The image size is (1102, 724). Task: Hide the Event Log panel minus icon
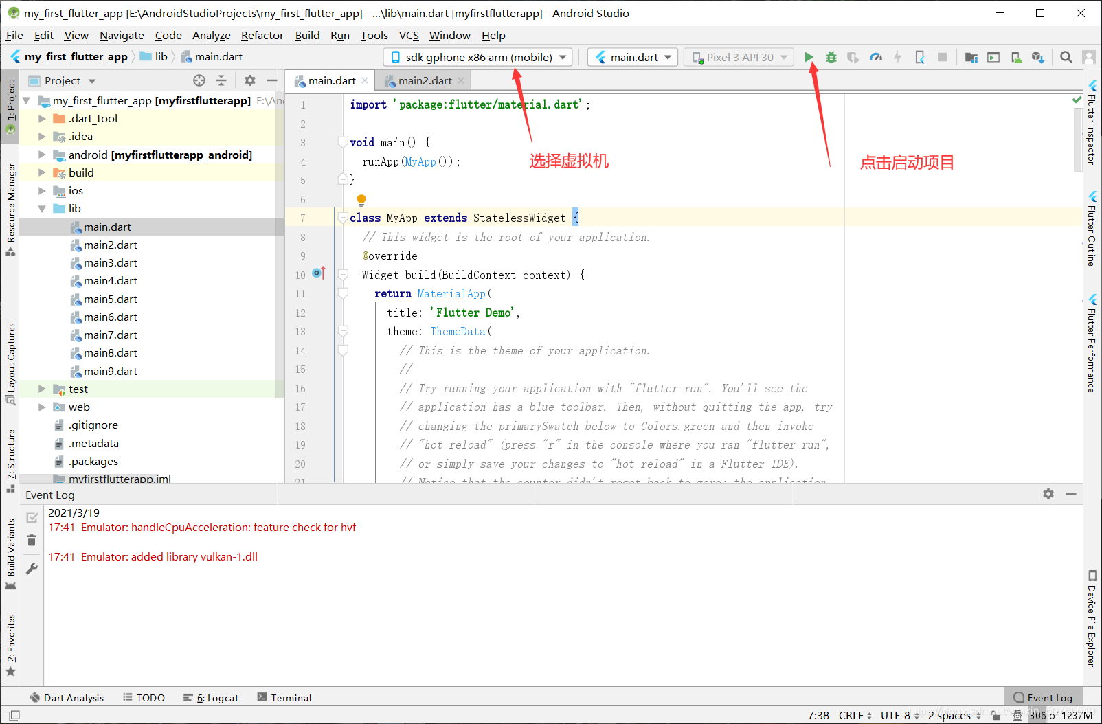pos(1071,494)
